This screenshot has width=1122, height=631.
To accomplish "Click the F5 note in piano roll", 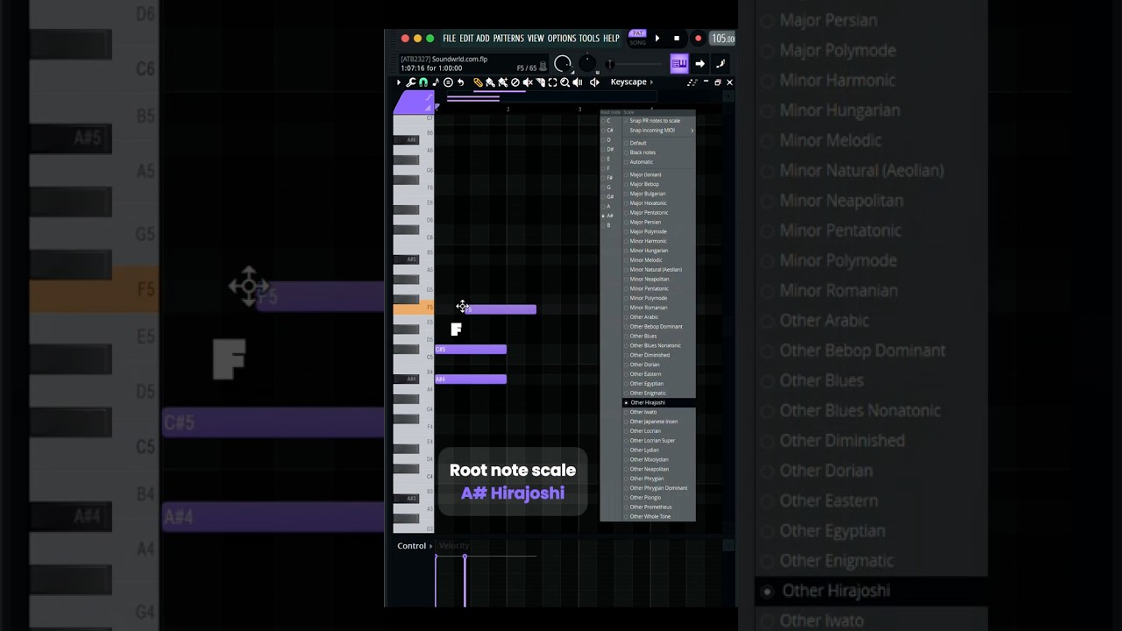I will (500, 308).
